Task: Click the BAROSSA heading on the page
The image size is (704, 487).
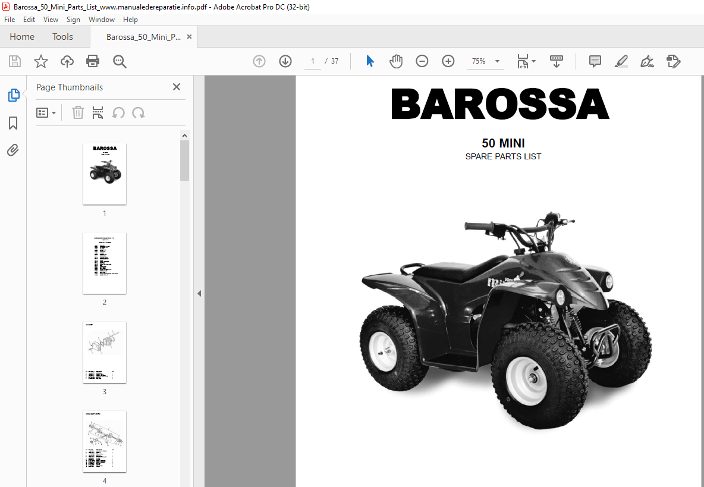Action: (x=500, y=104)
